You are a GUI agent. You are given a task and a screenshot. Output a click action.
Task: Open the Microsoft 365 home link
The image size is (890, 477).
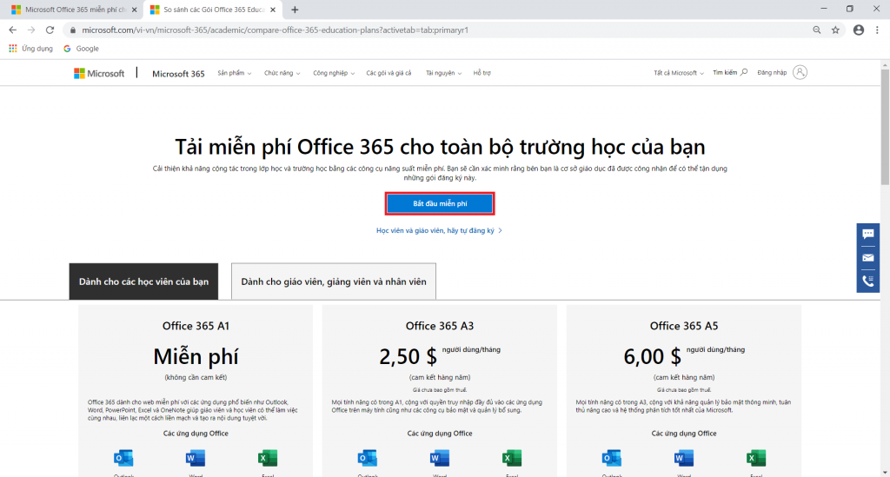pos(178,74)
